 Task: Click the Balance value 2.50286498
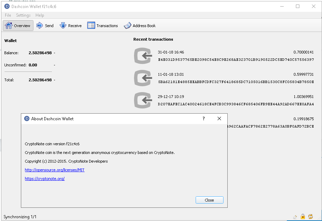pos(40,53)
